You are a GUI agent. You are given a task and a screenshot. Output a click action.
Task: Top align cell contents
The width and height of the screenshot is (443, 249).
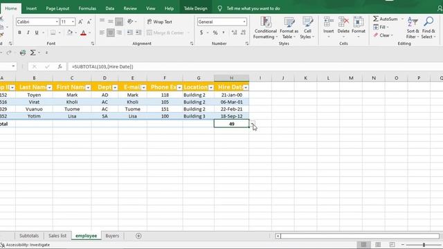(x=102, y=21)
